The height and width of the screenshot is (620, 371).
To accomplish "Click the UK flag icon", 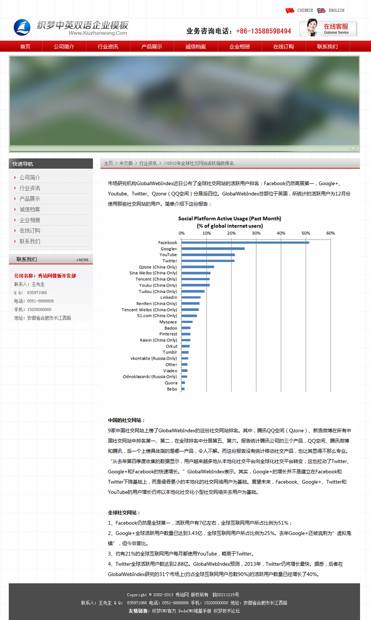I will (x=321, y=11).
